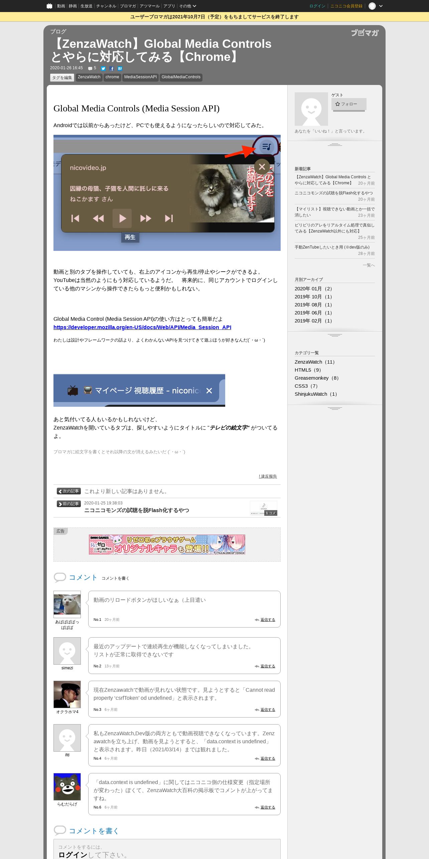Open HTML5 category (9)

pyautogui.click(x=309, y=370)
